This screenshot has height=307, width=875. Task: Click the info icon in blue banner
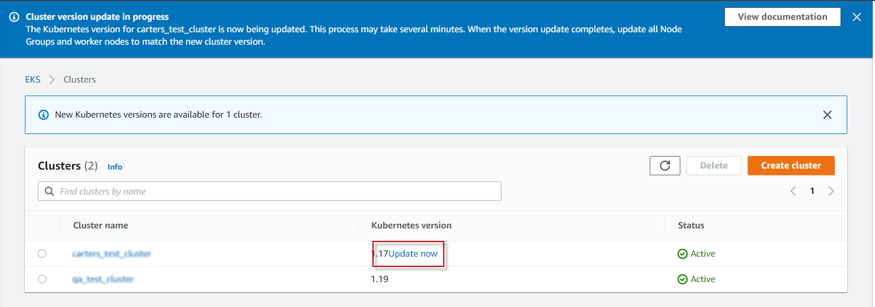coord(14,17)
